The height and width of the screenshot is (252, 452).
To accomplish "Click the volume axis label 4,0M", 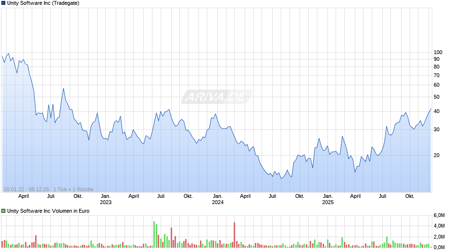I will [x=439, y=226].
